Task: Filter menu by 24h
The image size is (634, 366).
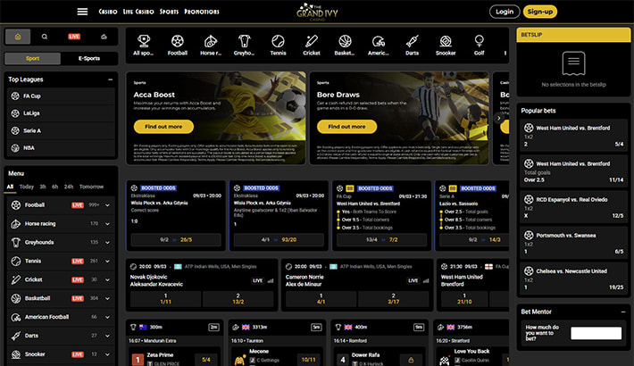Action: [69, 187]
